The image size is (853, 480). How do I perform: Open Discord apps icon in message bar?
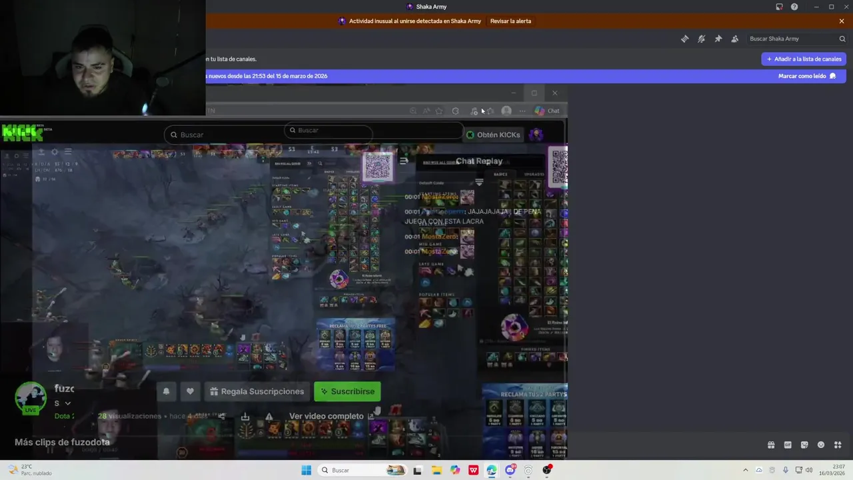[838, 445]
